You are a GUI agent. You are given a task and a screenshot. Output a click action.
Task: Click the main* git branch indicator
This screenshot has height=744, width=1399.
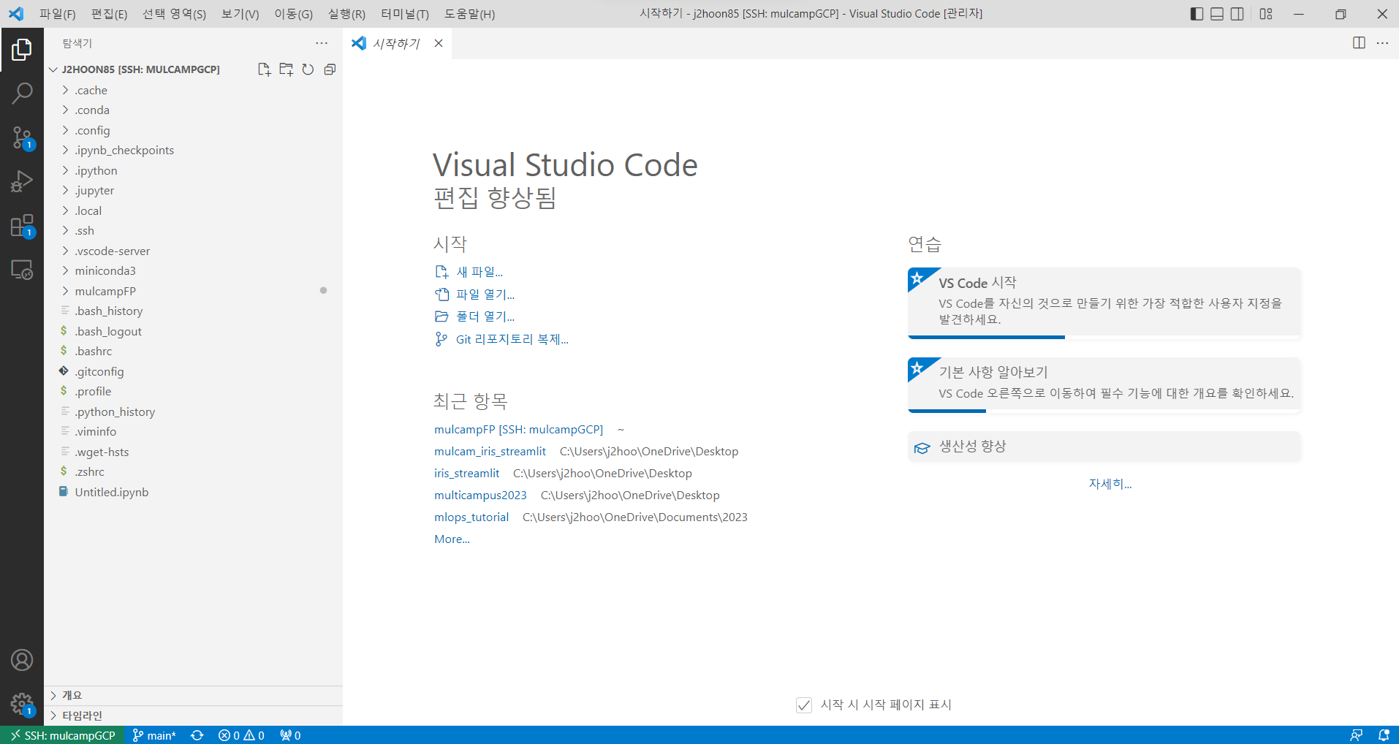(x=154, y=735)
